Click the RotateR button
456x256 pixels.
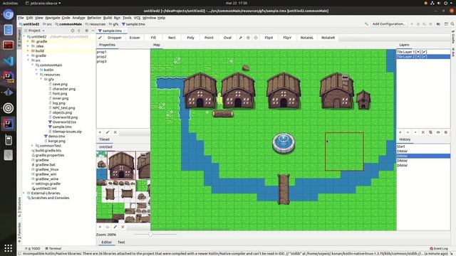click(x=328, y=38)
